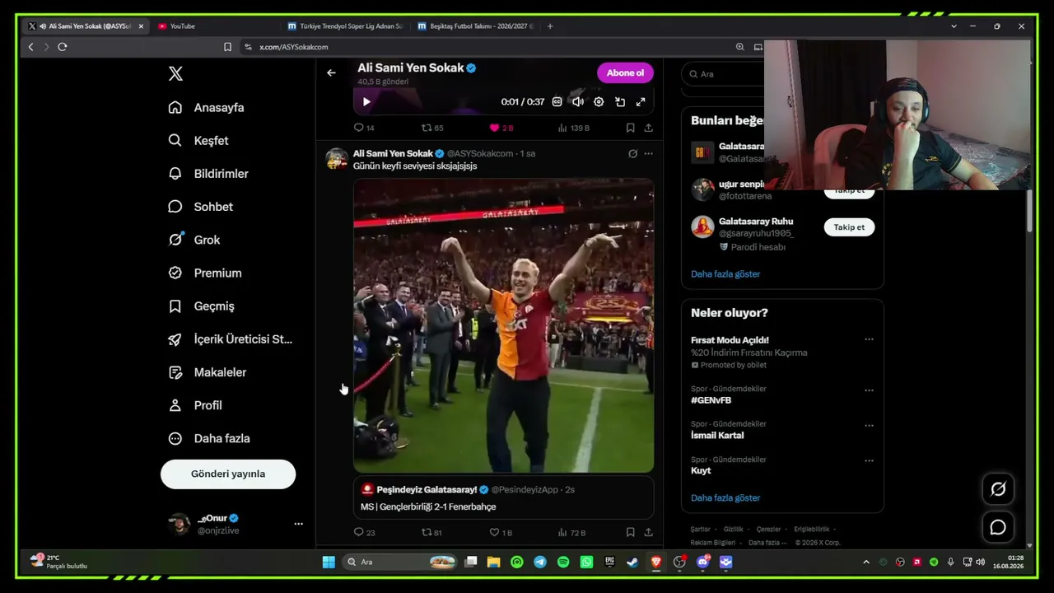
Task: Open the quoted Peşindeyiz Galatasaray post
Action: tap(504, 497)
